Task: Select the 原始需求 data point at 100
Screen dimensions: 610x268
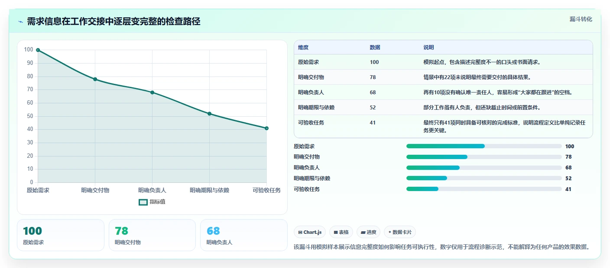Action: 38,50
